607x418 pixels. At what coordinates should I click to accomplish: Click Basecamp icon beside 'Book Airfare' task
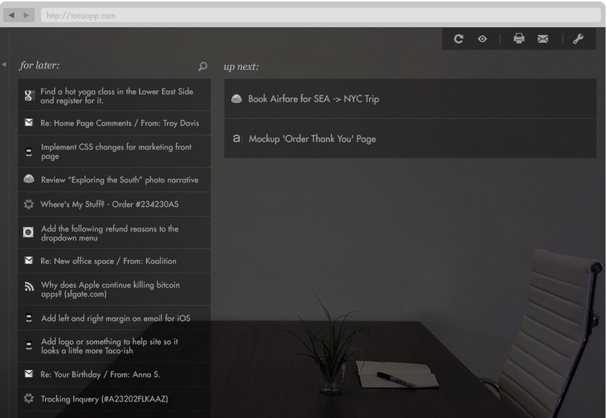(x=237, y=99)
